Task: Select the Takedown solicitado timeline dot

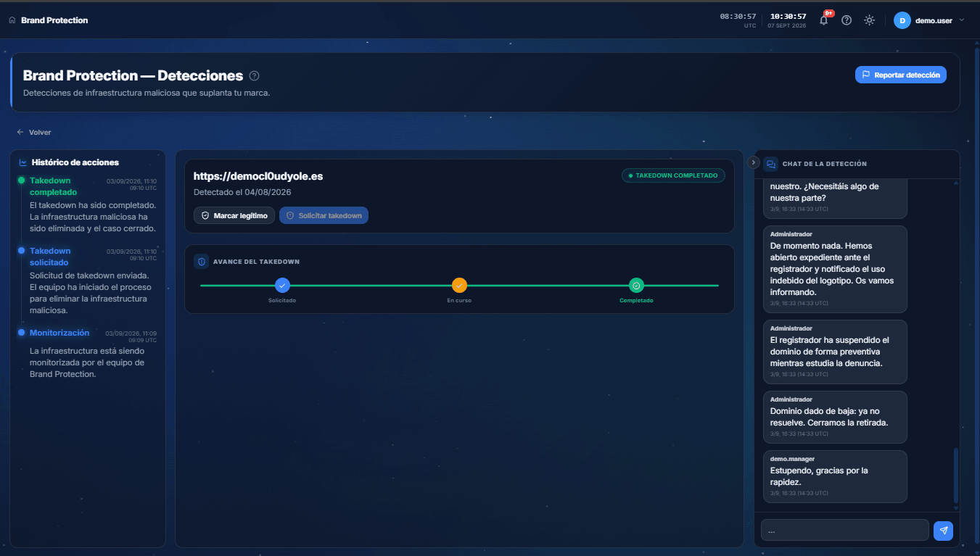Action: point(21,251)
